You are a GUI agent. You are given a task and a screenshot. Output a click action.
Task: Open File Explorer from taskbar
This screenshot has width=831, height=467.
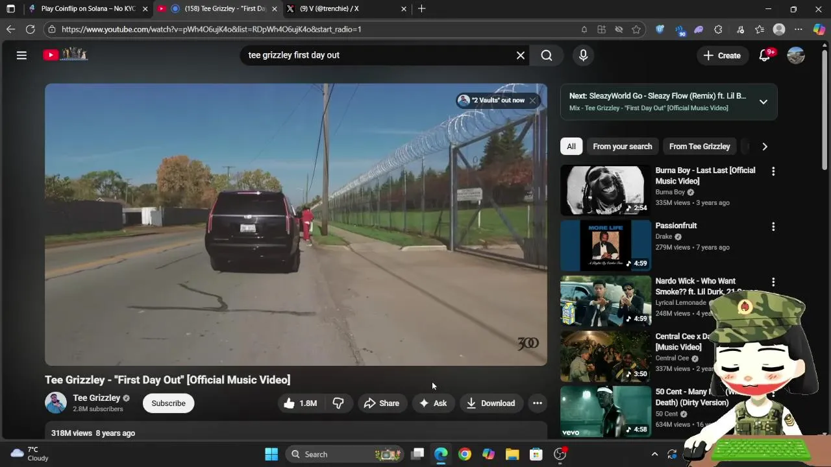(x=512, y=454)
